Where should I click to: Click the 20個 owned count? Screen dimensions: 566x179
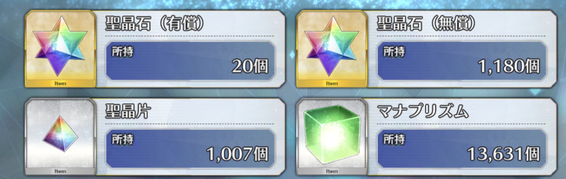tap(250, 66)
